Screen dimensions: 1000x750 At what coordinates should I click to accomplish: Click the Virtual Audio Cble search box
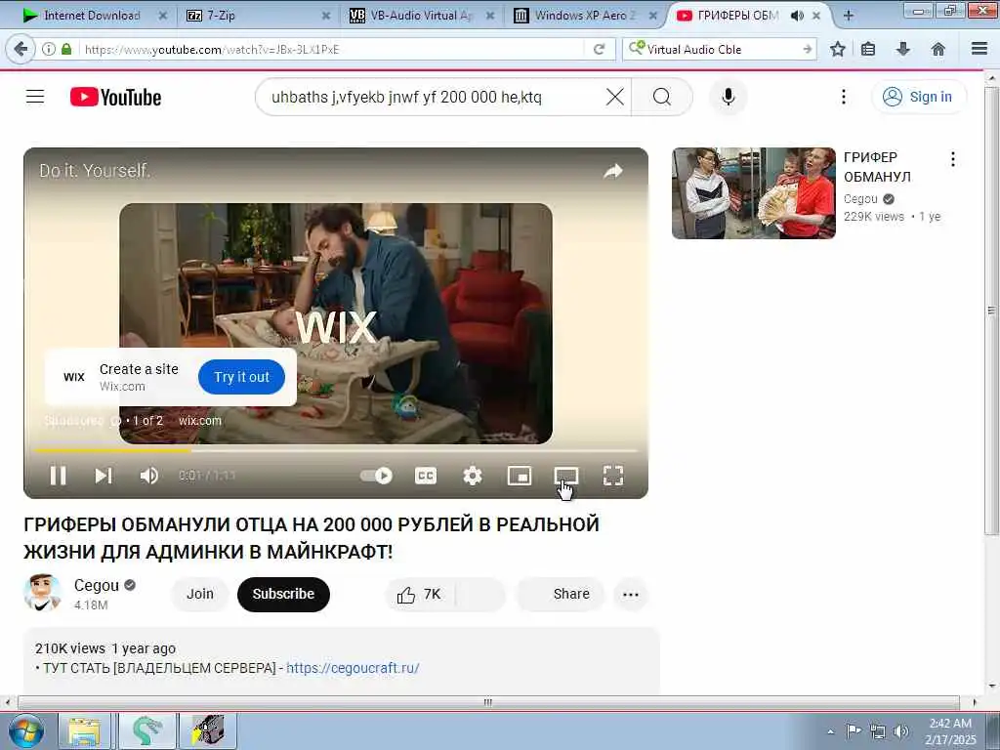click(722, 49)
